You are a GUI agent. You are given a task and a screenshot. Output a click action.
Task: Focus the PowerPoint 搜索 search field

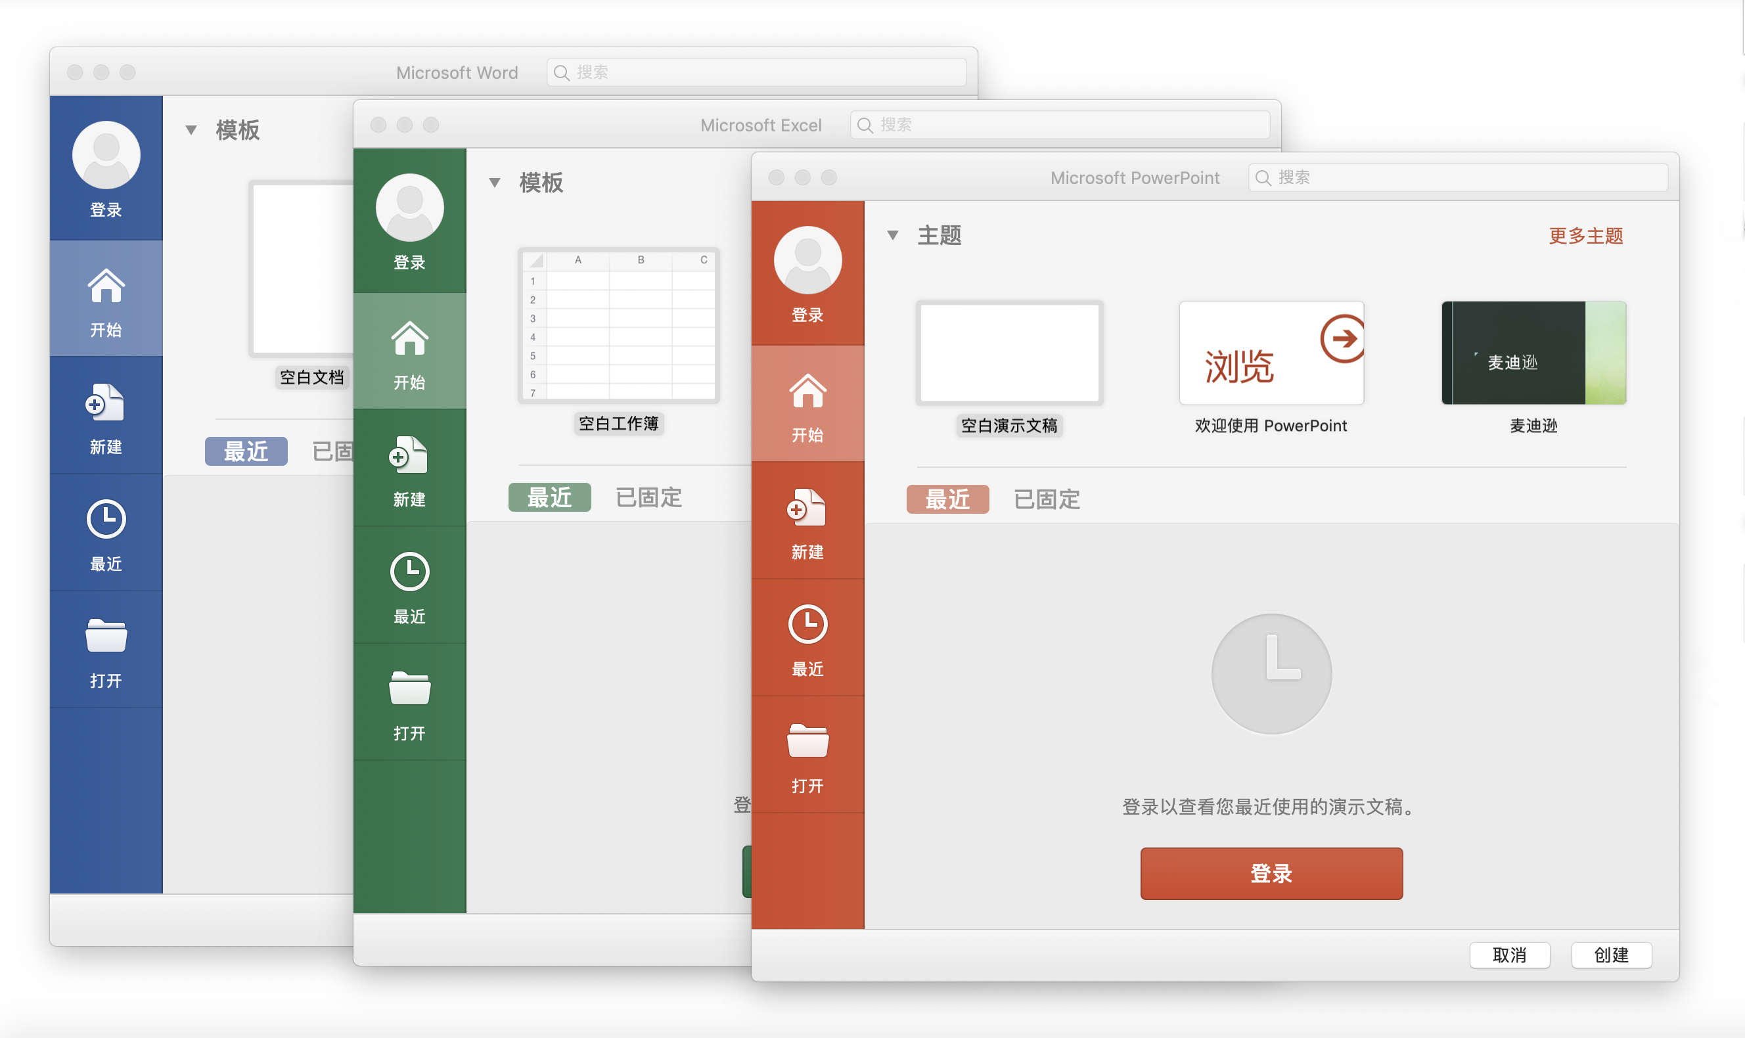(x=1457, y=177)
